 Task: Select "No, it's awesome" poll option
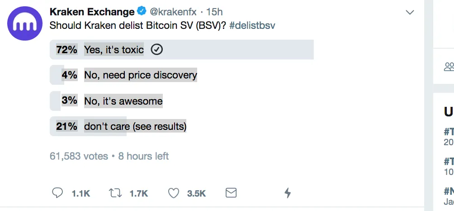click(123, 101)
